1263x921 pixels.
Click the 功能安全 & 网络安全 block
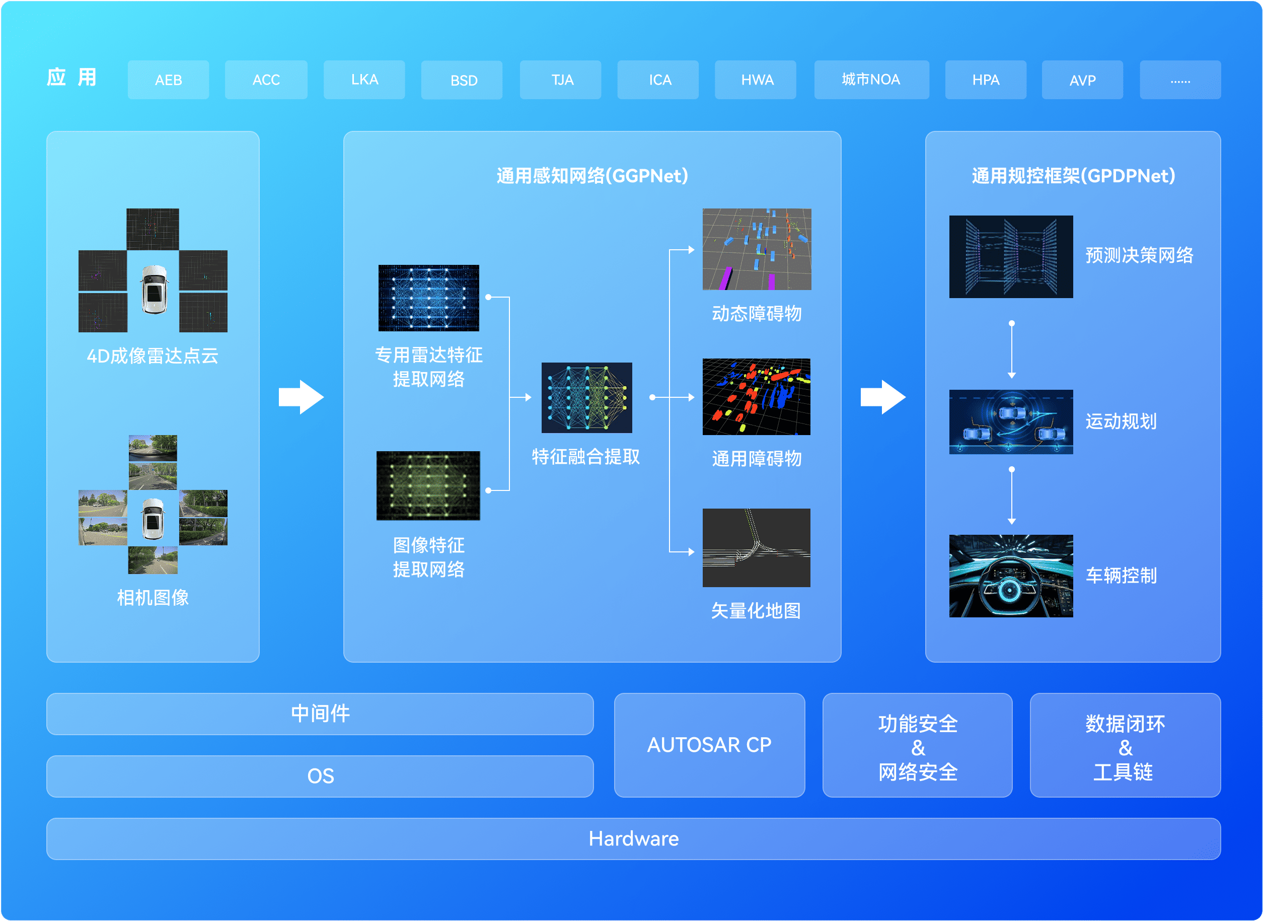(918, 745)
